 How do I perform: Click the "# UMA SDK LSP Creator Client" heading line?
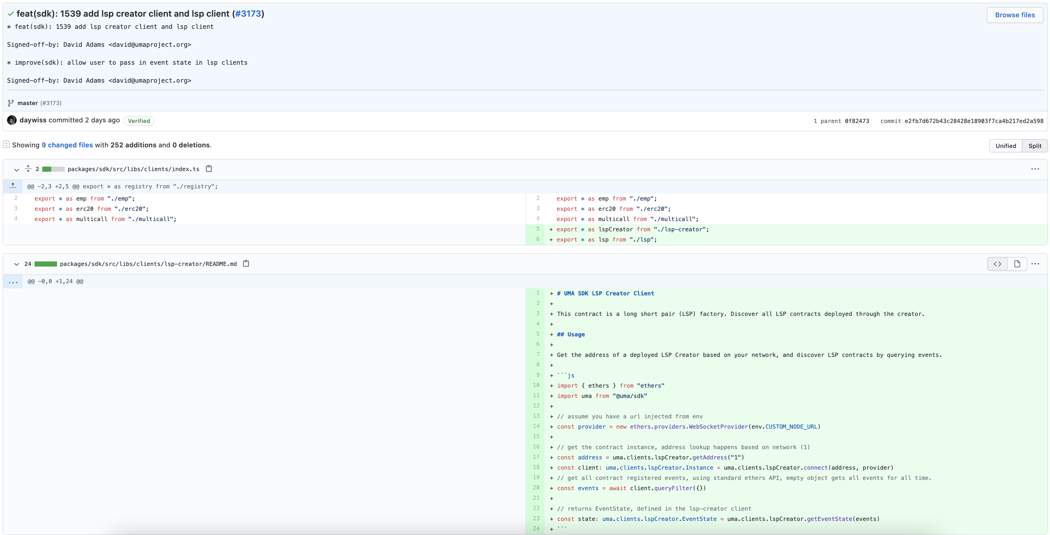(605, 293)
